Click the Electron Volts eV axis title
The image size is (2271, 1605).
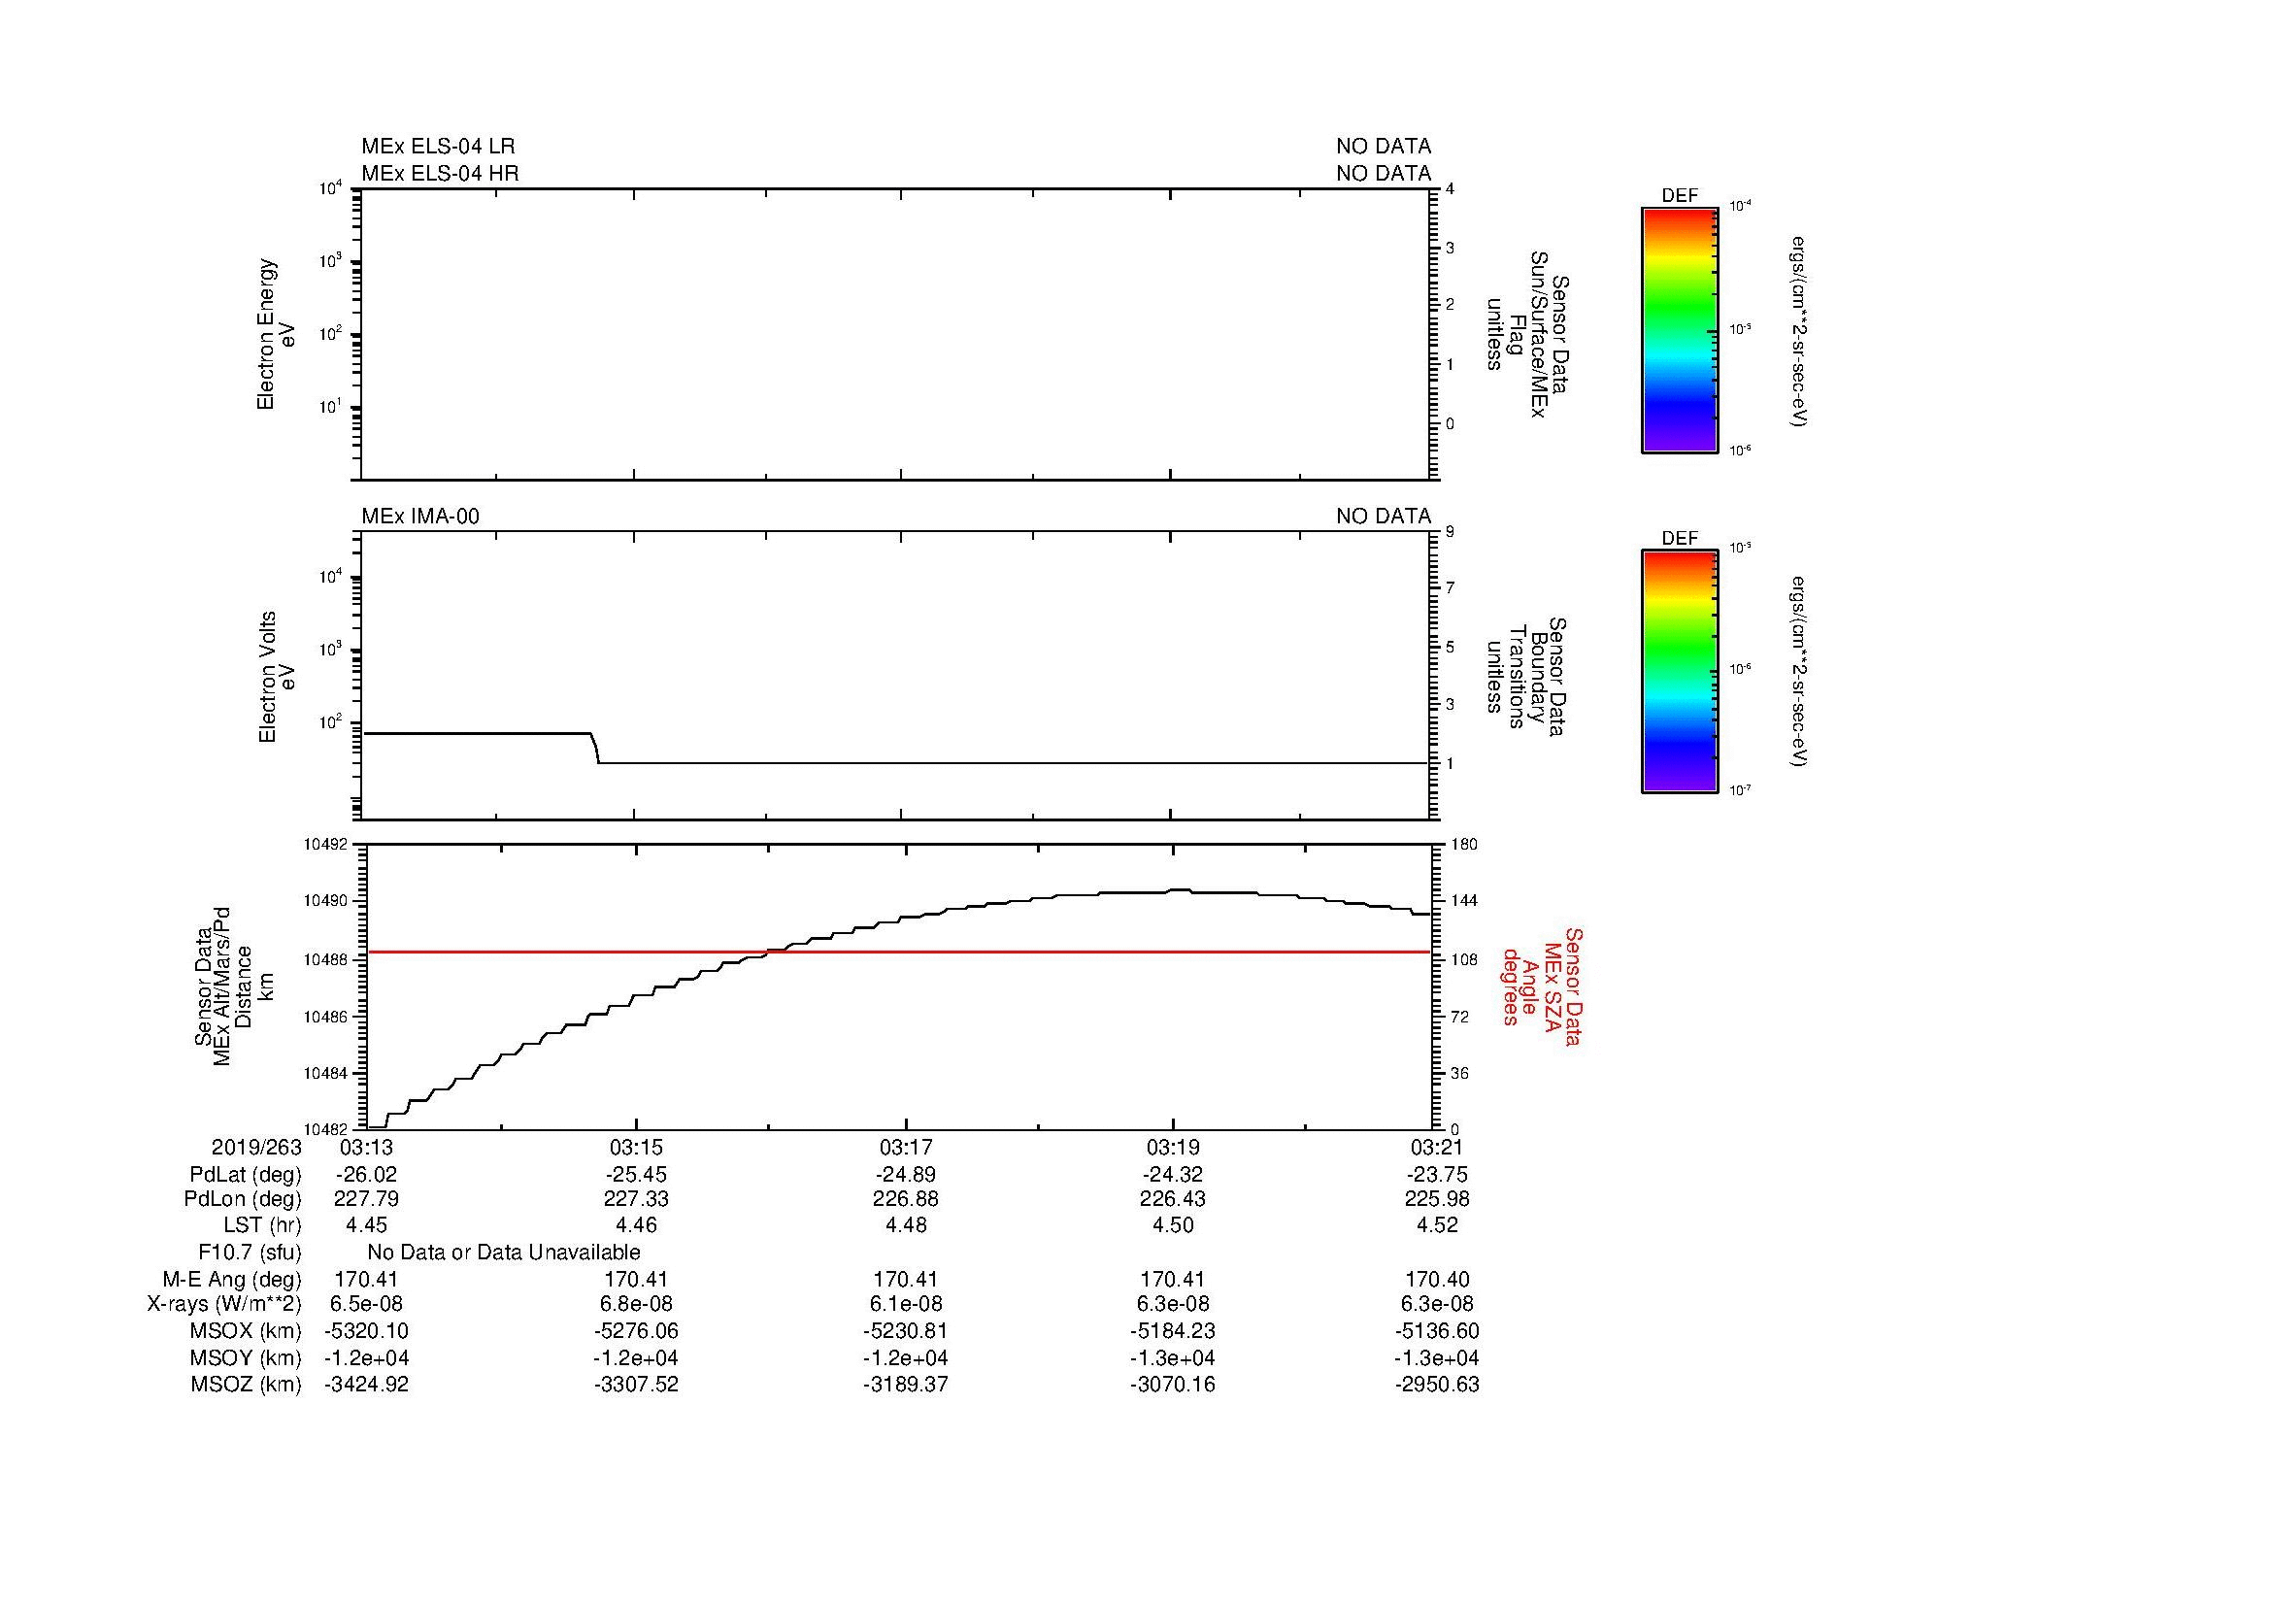click(x=277, y=677)
